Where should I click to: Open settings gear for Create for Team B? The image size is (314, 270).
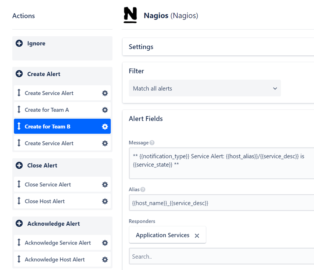coord(105,126)
